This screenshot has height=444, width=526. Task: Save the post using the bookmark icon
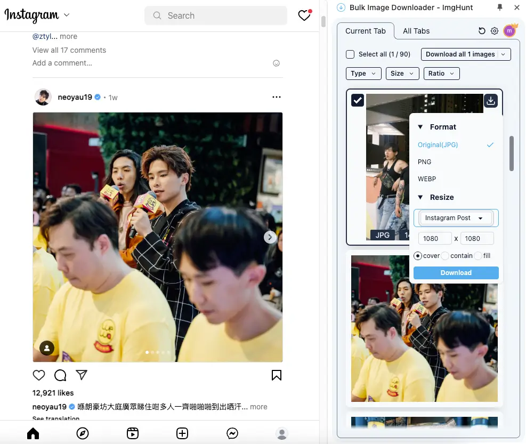276,375
